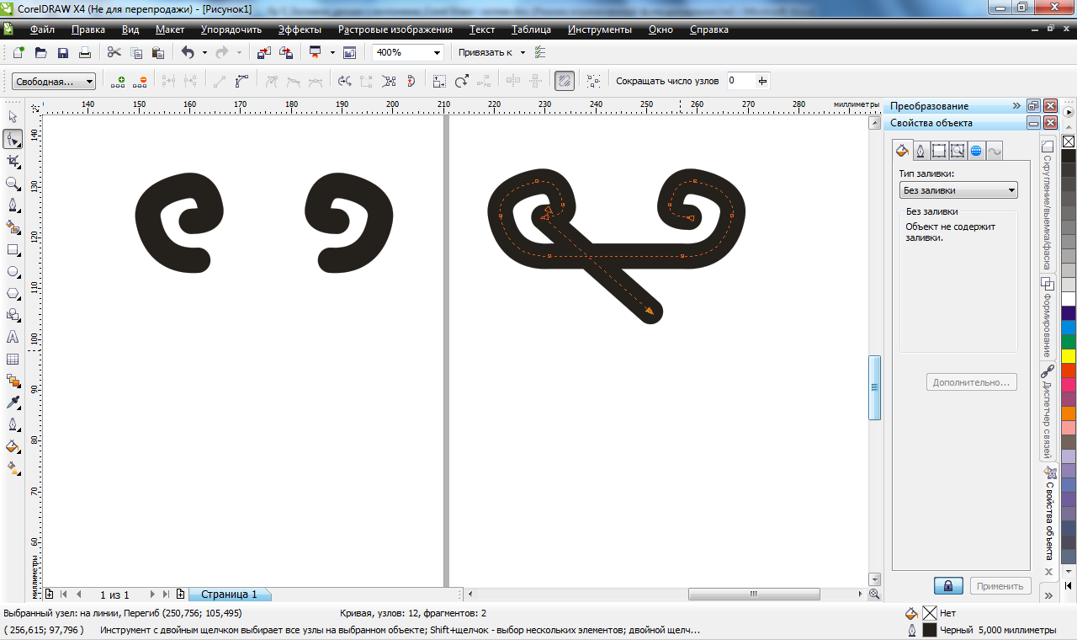Delete nodes button in property bar
1077x640 pixels.
tap(140, 82)
